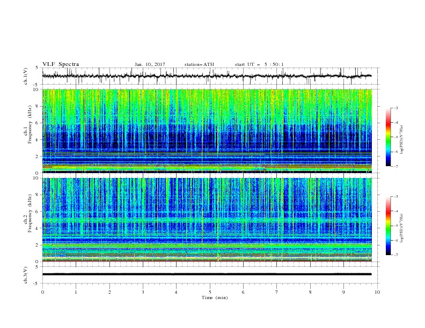The image size is (425, 328).
Task: Click the "8" minute tick on time axis
Action: point(310,292)
